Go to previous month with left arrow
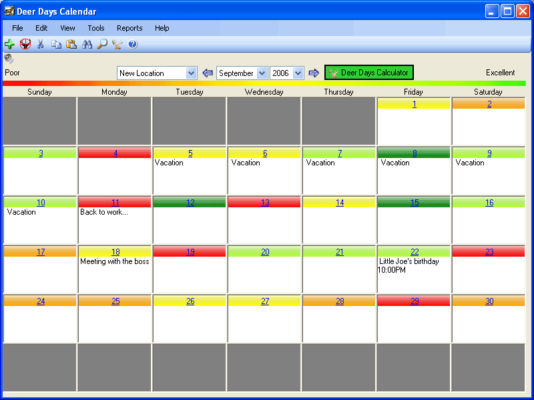 (208, 73)
